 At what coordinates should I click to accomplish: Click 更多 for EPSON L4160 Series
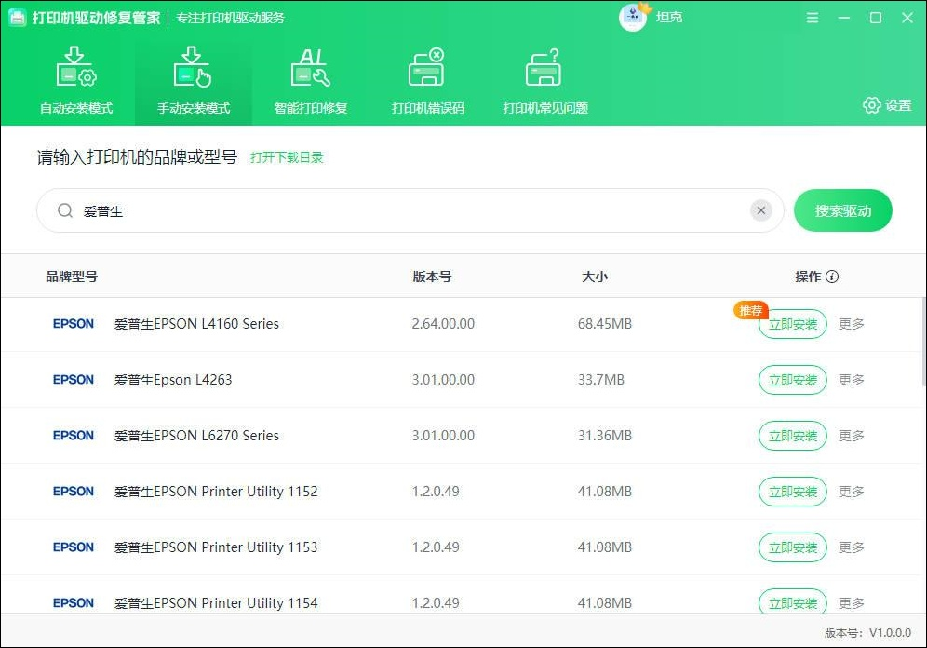click(x=852, y=324)
